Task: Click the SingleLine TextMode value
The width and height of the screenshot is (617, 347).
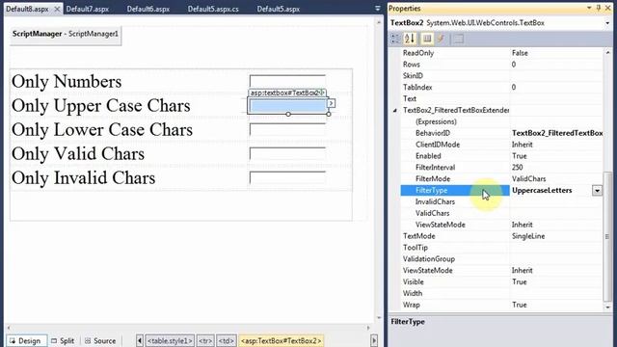Action: 528,236
